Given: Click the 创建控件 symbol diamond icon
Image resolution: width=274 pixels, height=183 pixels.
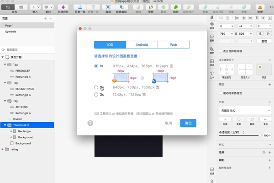Looking at the screenshot, I should click(x=63, y=7).
